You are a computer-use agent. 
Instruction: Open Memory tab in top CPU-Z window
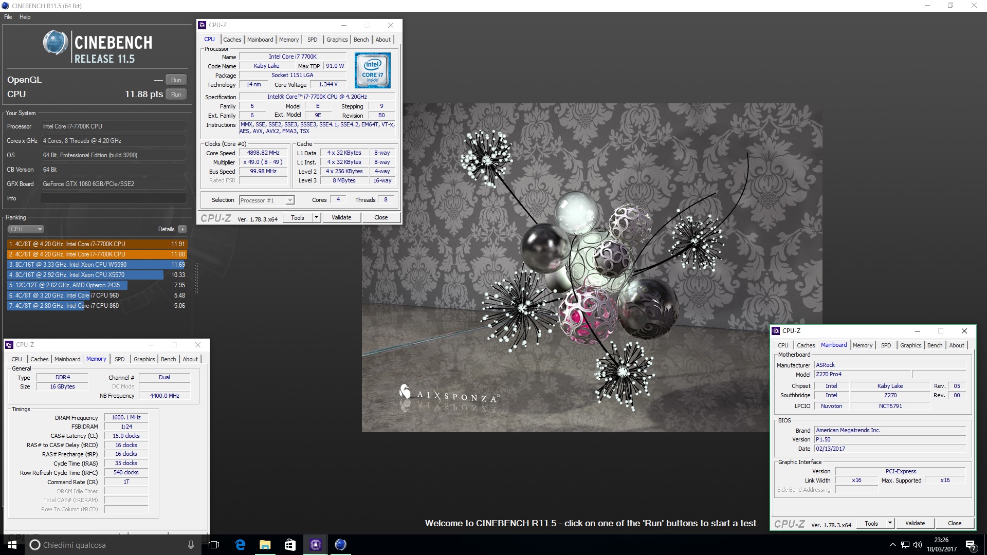pyautogui.click(x=289, y=40)
